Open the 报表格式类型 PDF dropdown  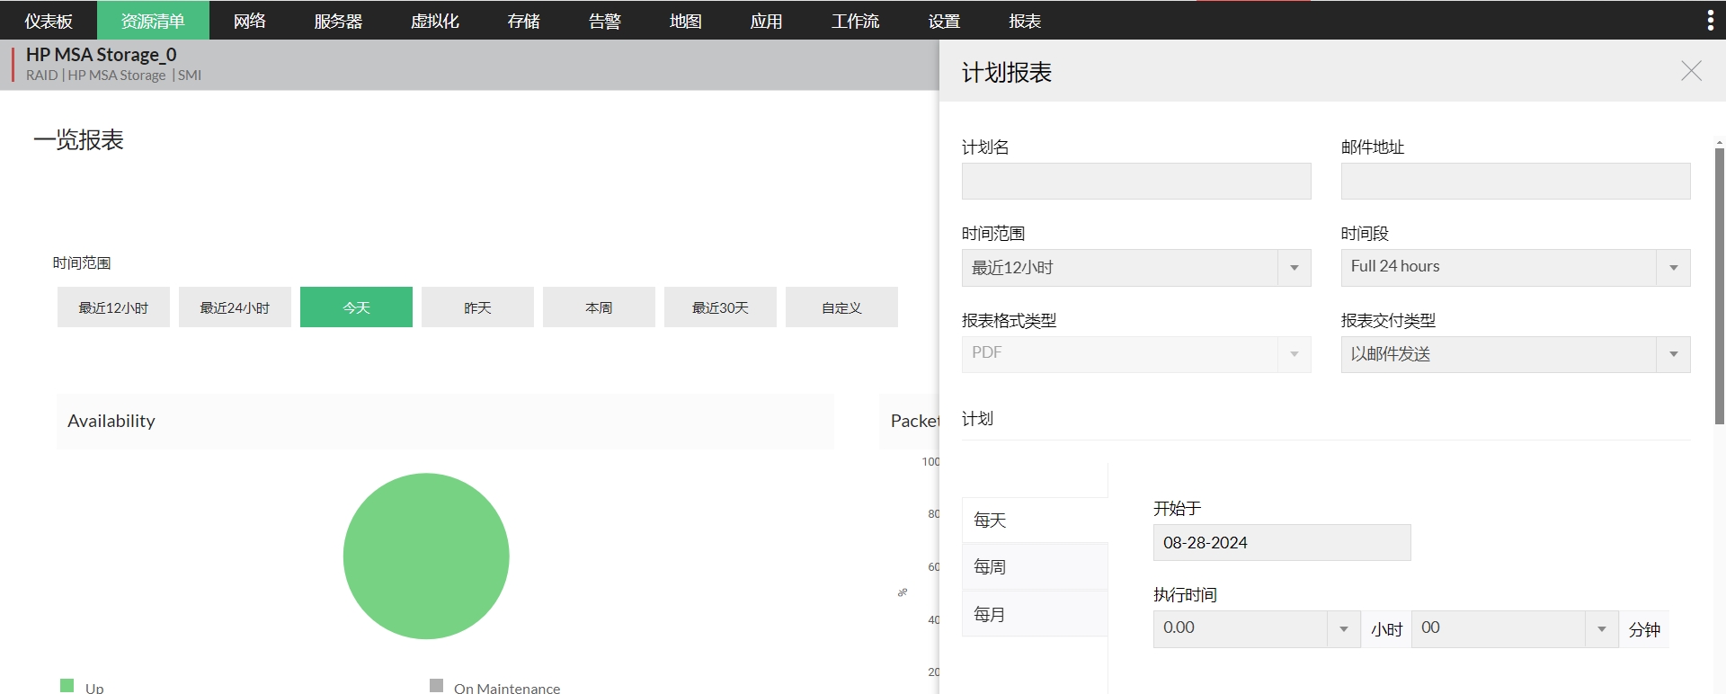[1136, 354]
